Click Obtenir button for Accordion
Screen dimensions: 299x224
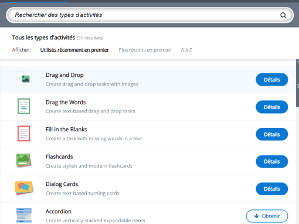pyautogui.click(x=267, y=216)
